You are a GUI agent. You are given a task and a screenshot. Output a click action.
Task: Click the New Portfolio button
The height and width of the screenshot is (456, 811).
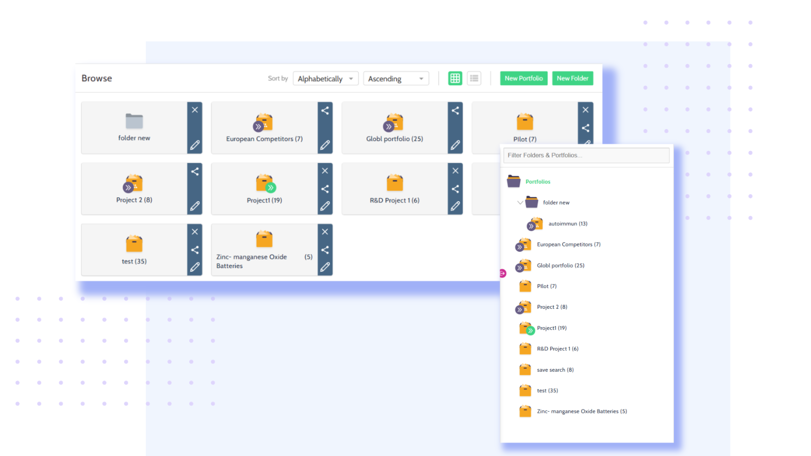click(523, 78)
